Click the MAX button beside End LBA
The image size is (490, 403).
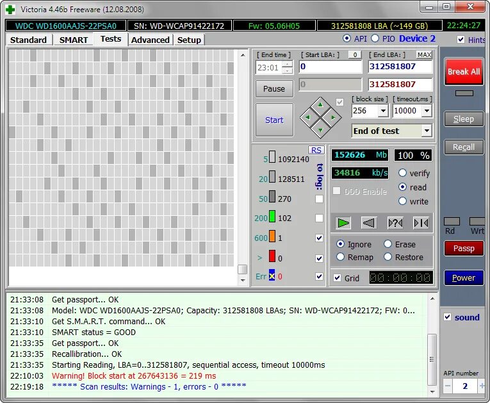(x=424, y=54)
